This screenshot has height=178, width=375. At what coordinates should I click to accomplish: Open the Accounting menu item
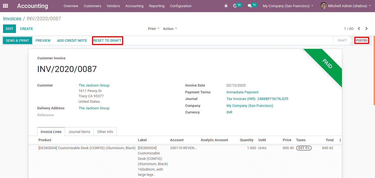tap(134, 6)
